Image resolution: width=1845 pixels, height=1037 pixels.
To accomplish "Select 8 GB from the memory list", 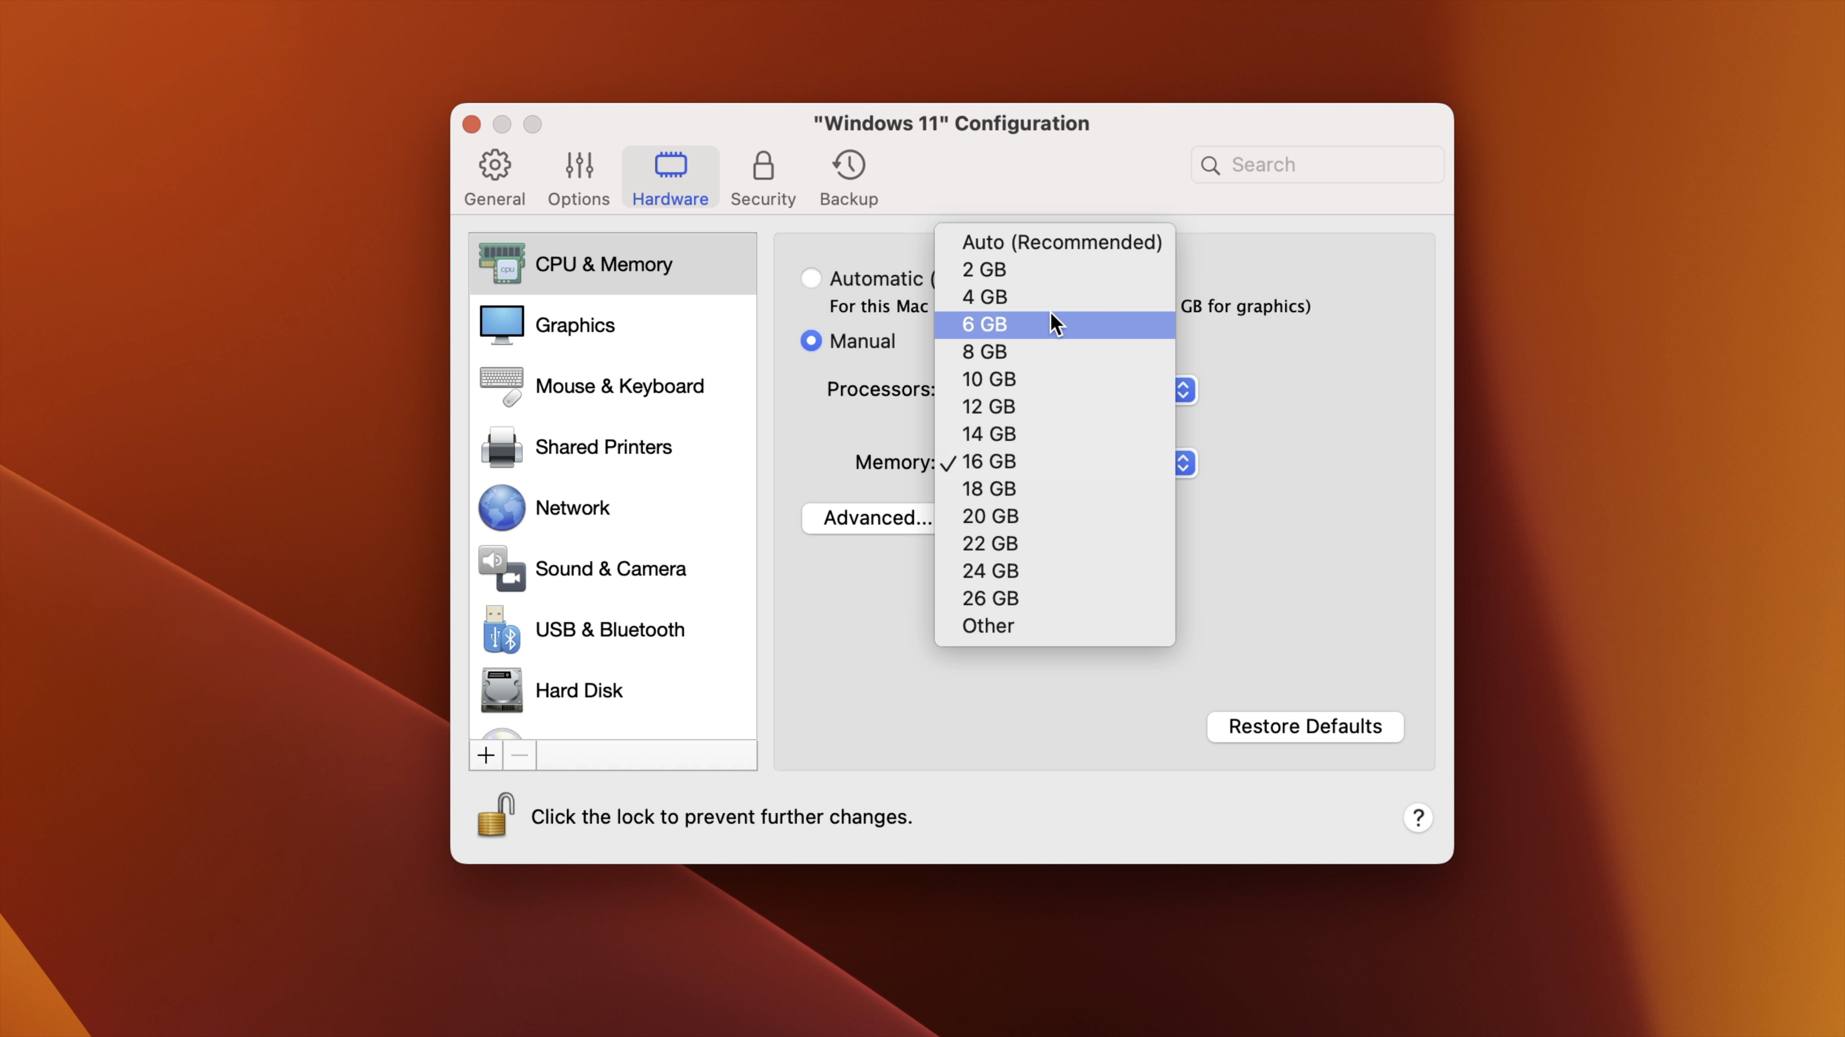I will click(x=984, y=351).
